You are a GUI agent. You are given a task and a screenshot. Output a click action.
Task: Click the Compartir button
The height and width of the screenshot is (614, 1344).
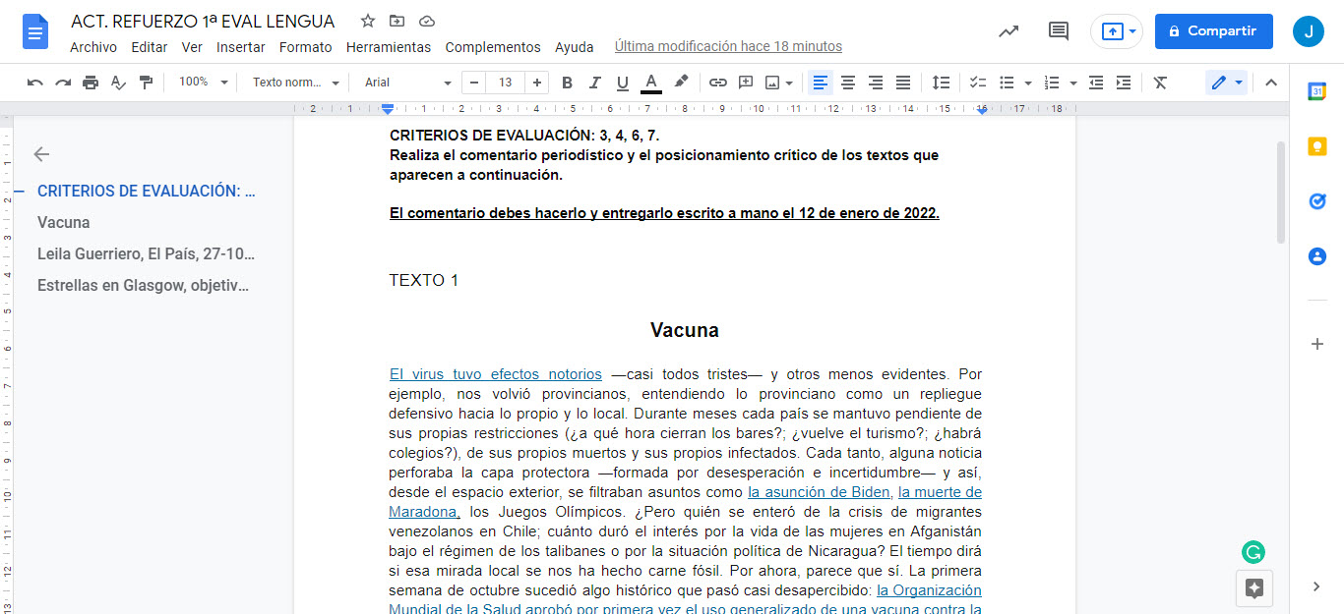point(1213,31)
